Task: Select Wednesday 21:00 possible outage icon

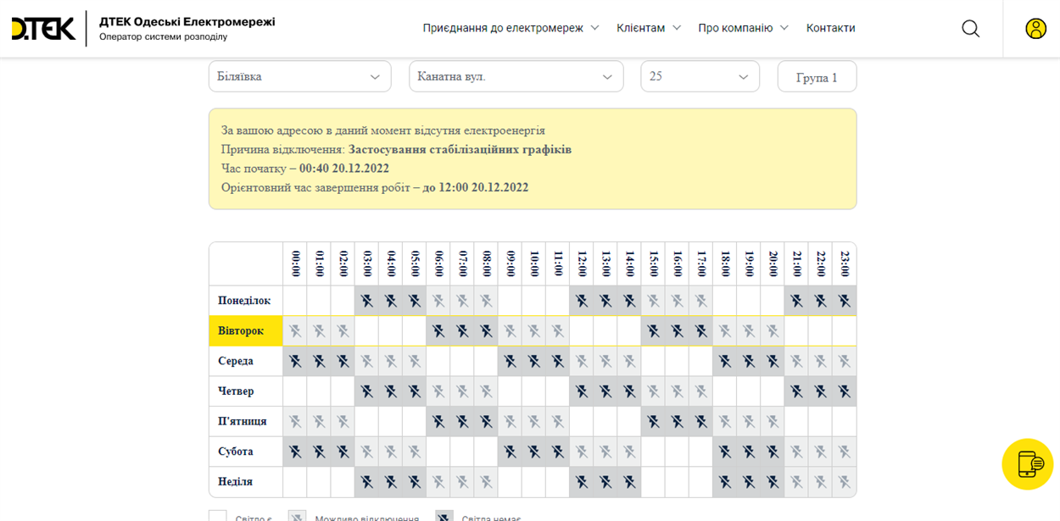Action: [797, 361]
